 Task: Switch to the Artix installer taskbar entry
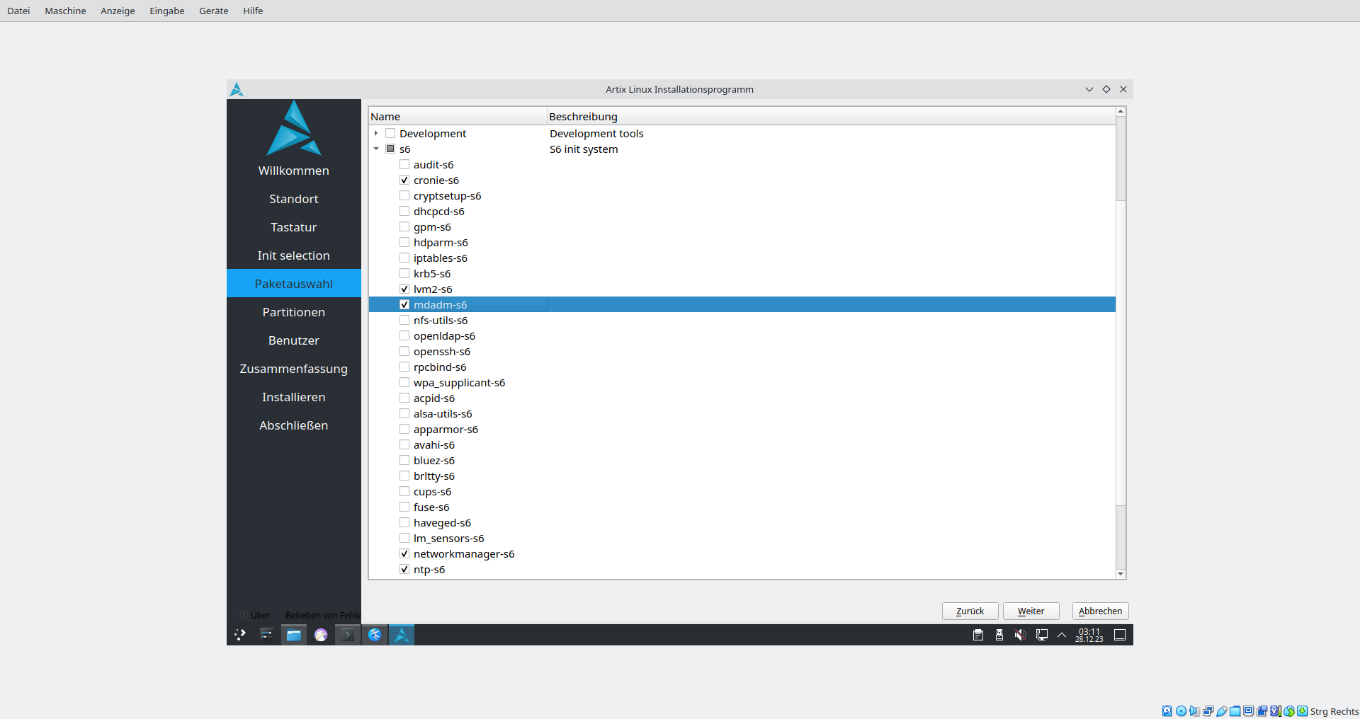point(402,635)
